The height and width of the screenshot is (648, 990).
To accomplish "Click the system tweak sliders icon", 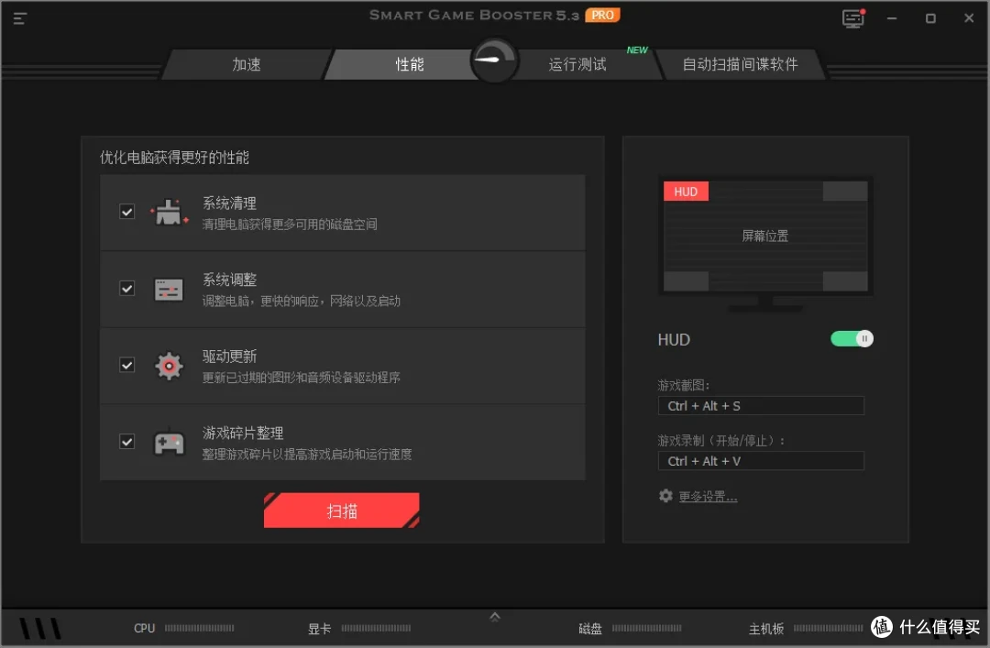I will [x=169, y=290].
